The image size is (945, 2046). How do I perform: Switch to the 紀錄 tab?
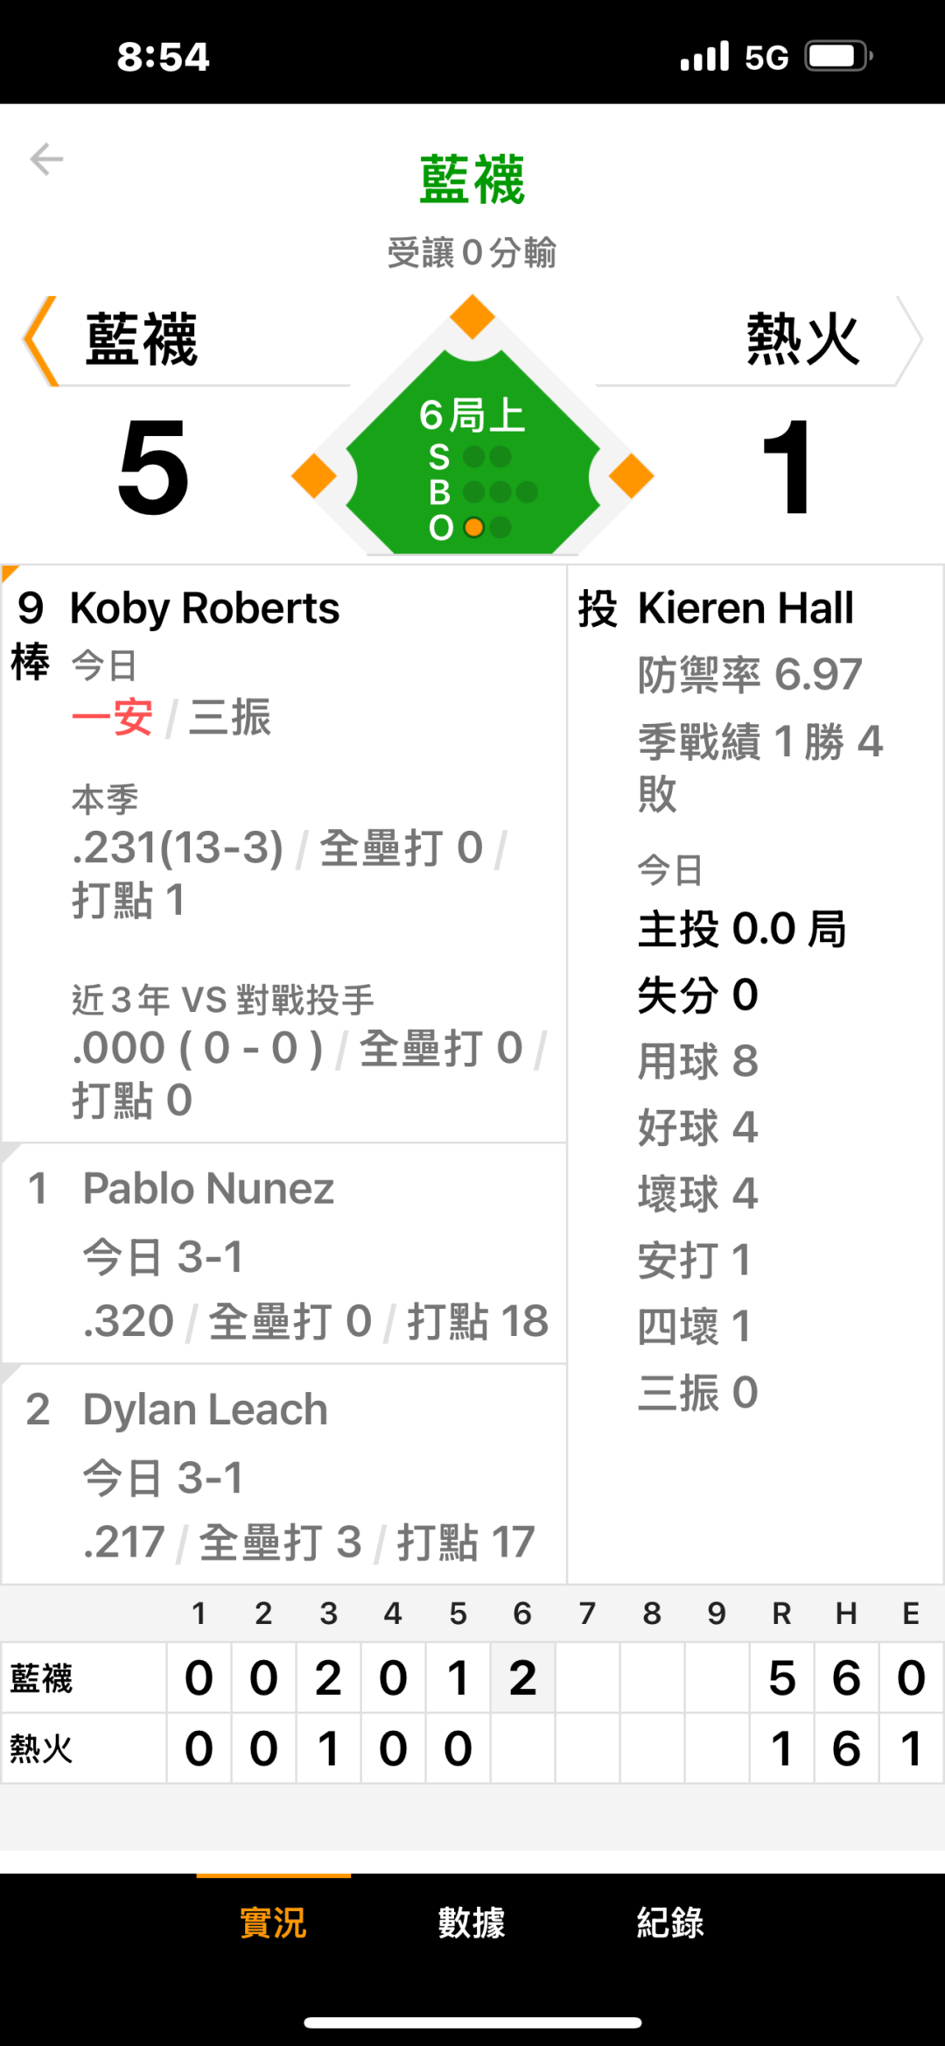tap(670, 1923)
